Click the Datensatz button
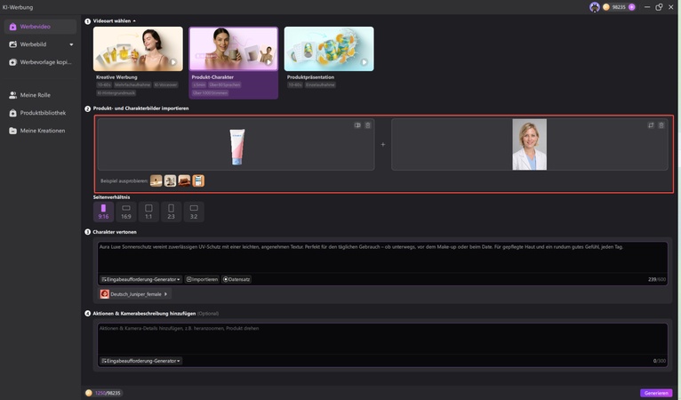Screen dimensions: 681x400 (x=236, y=279)
